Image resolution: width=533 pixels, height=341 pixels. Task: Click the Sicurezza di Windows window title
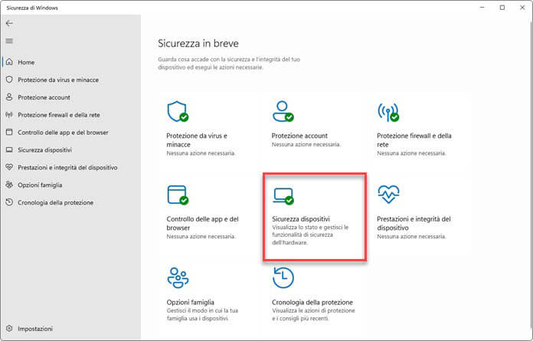tap(32, 8)
